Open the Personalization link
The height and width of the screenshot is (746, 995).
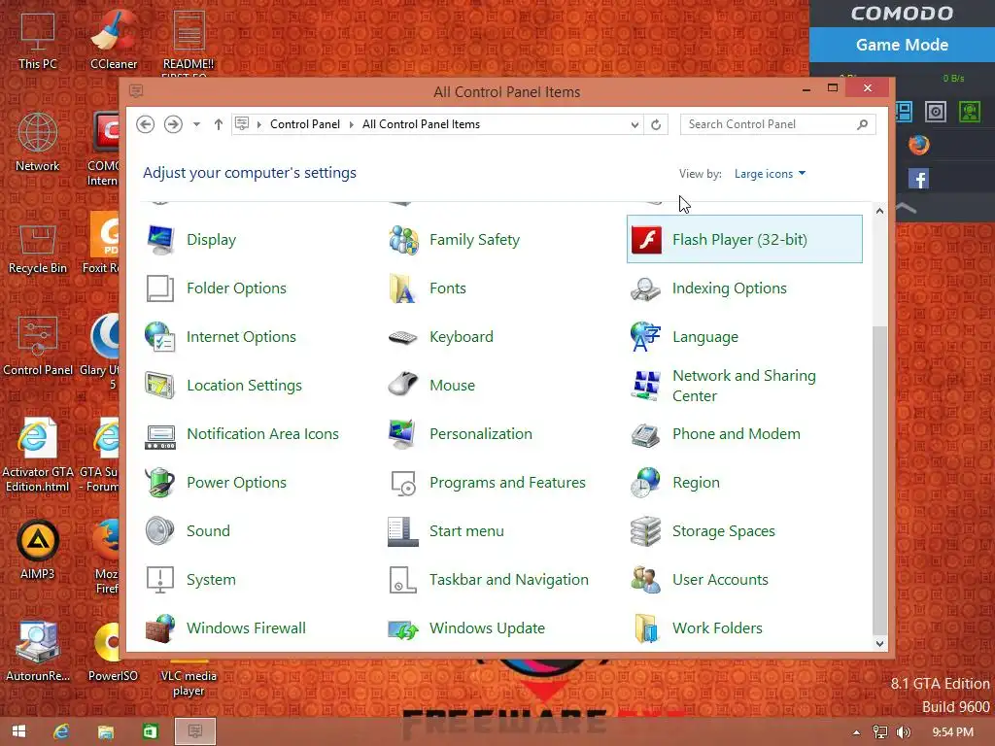481,434
